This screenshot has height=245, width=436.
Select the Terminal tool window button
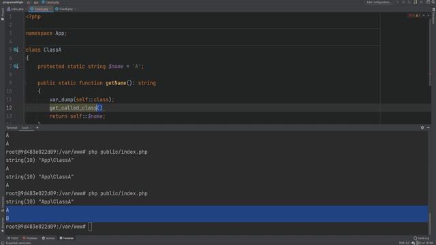(x=67, y=238)
